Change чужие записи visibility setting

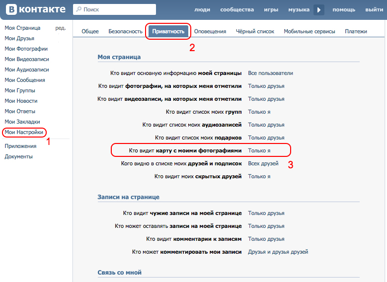(x=266, y=213)
